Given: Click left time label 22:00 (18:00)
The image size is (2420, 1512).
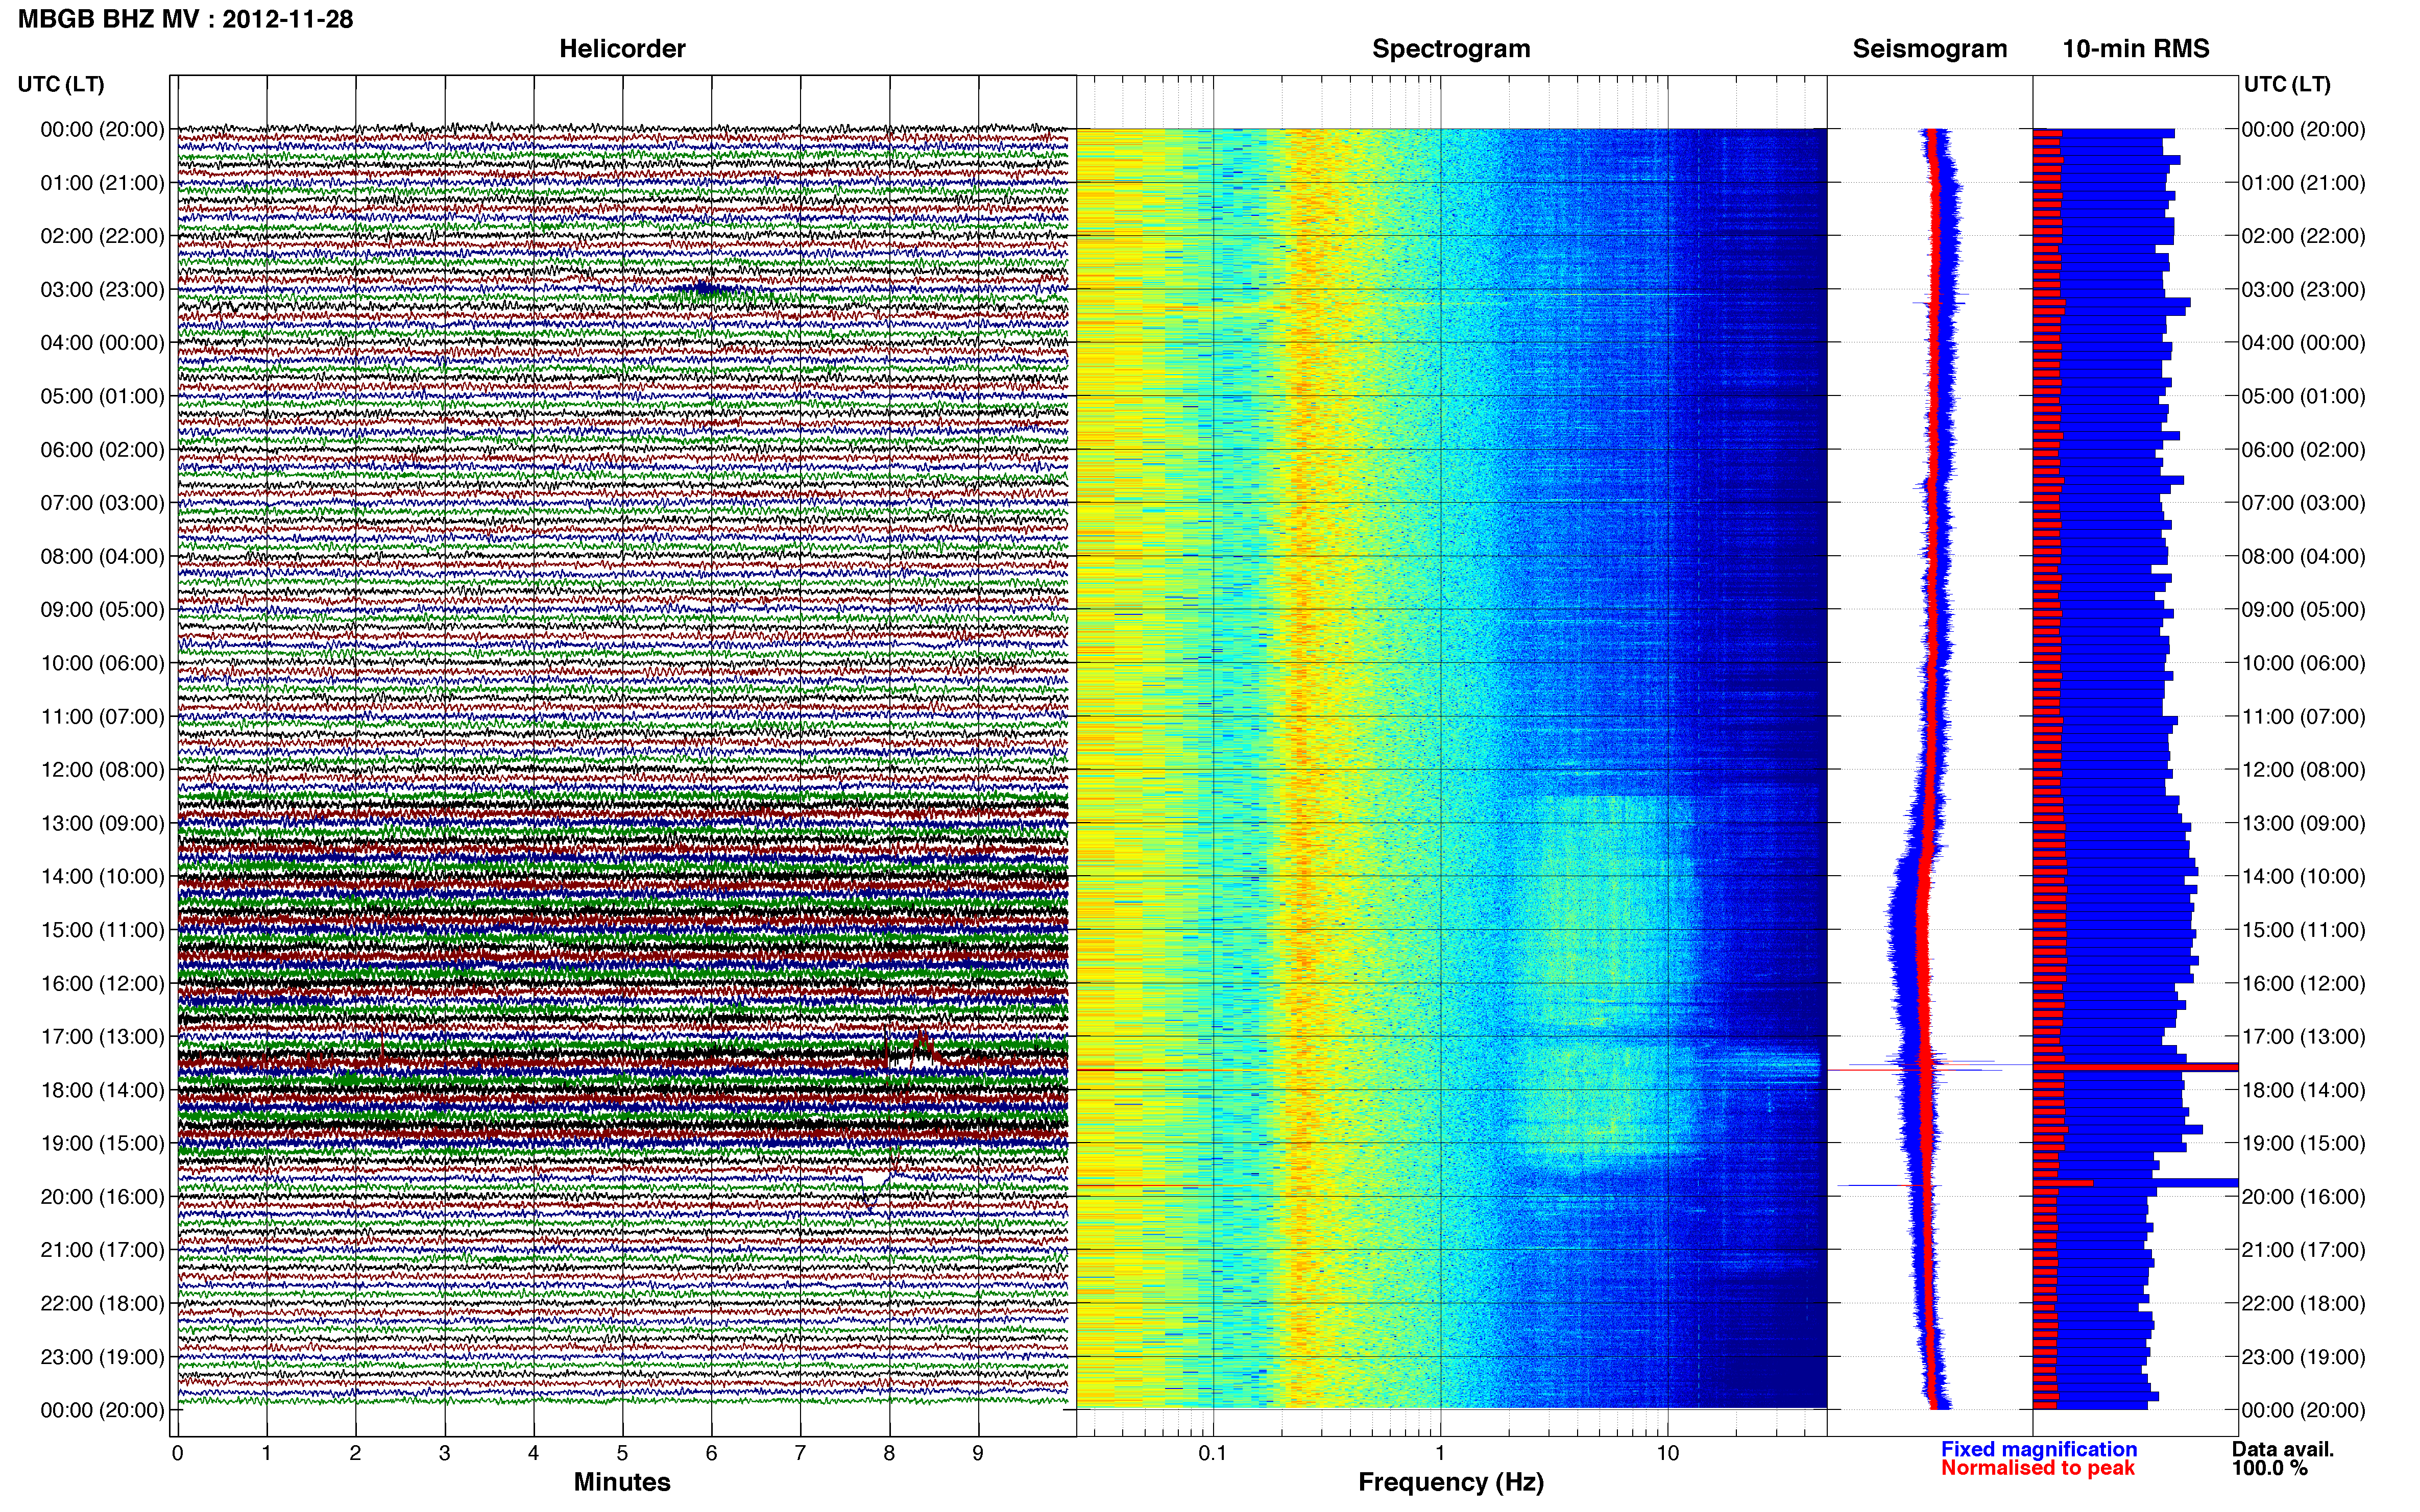Looking at the screenshot, I should tap(102, 1303).
